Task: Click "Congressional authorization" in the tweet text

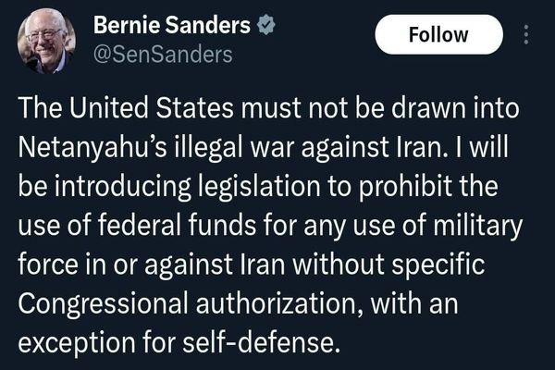Action: (x=191, y=303)
